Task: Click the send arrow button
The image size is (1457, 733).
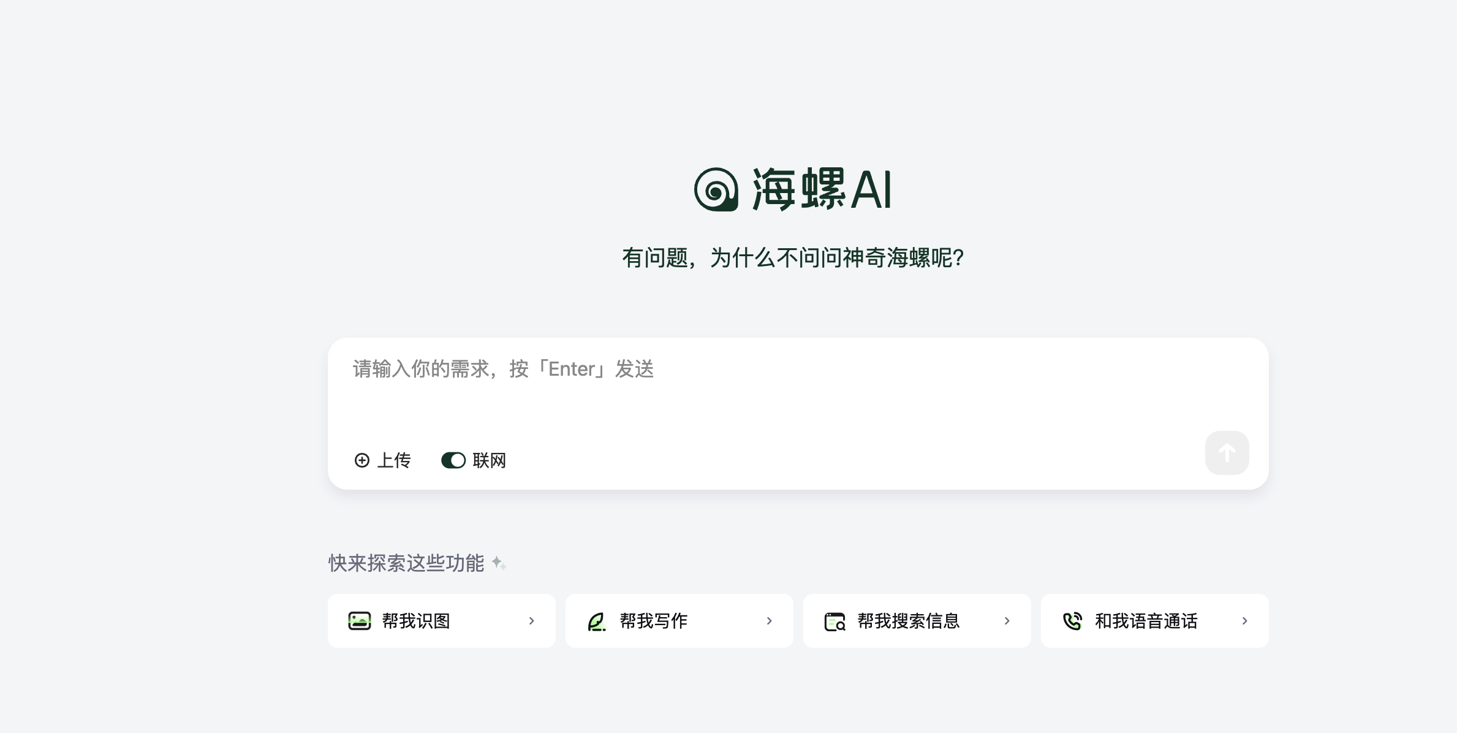Action: coord(1227,453)
